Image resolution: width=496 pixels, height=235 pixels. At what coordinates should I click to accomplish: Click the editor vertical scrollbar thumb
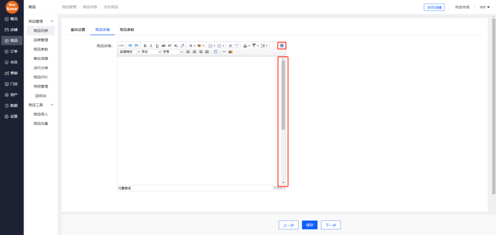point(283,95)
